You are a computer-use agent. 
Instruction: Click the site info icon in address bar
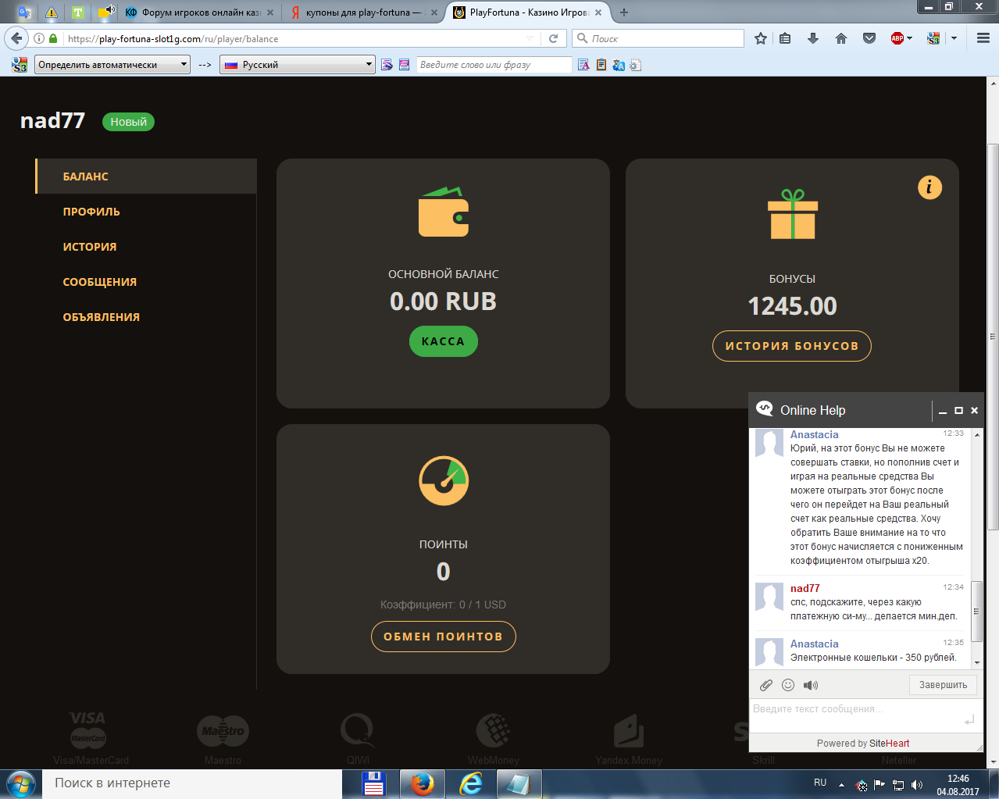tap(39, 38)
